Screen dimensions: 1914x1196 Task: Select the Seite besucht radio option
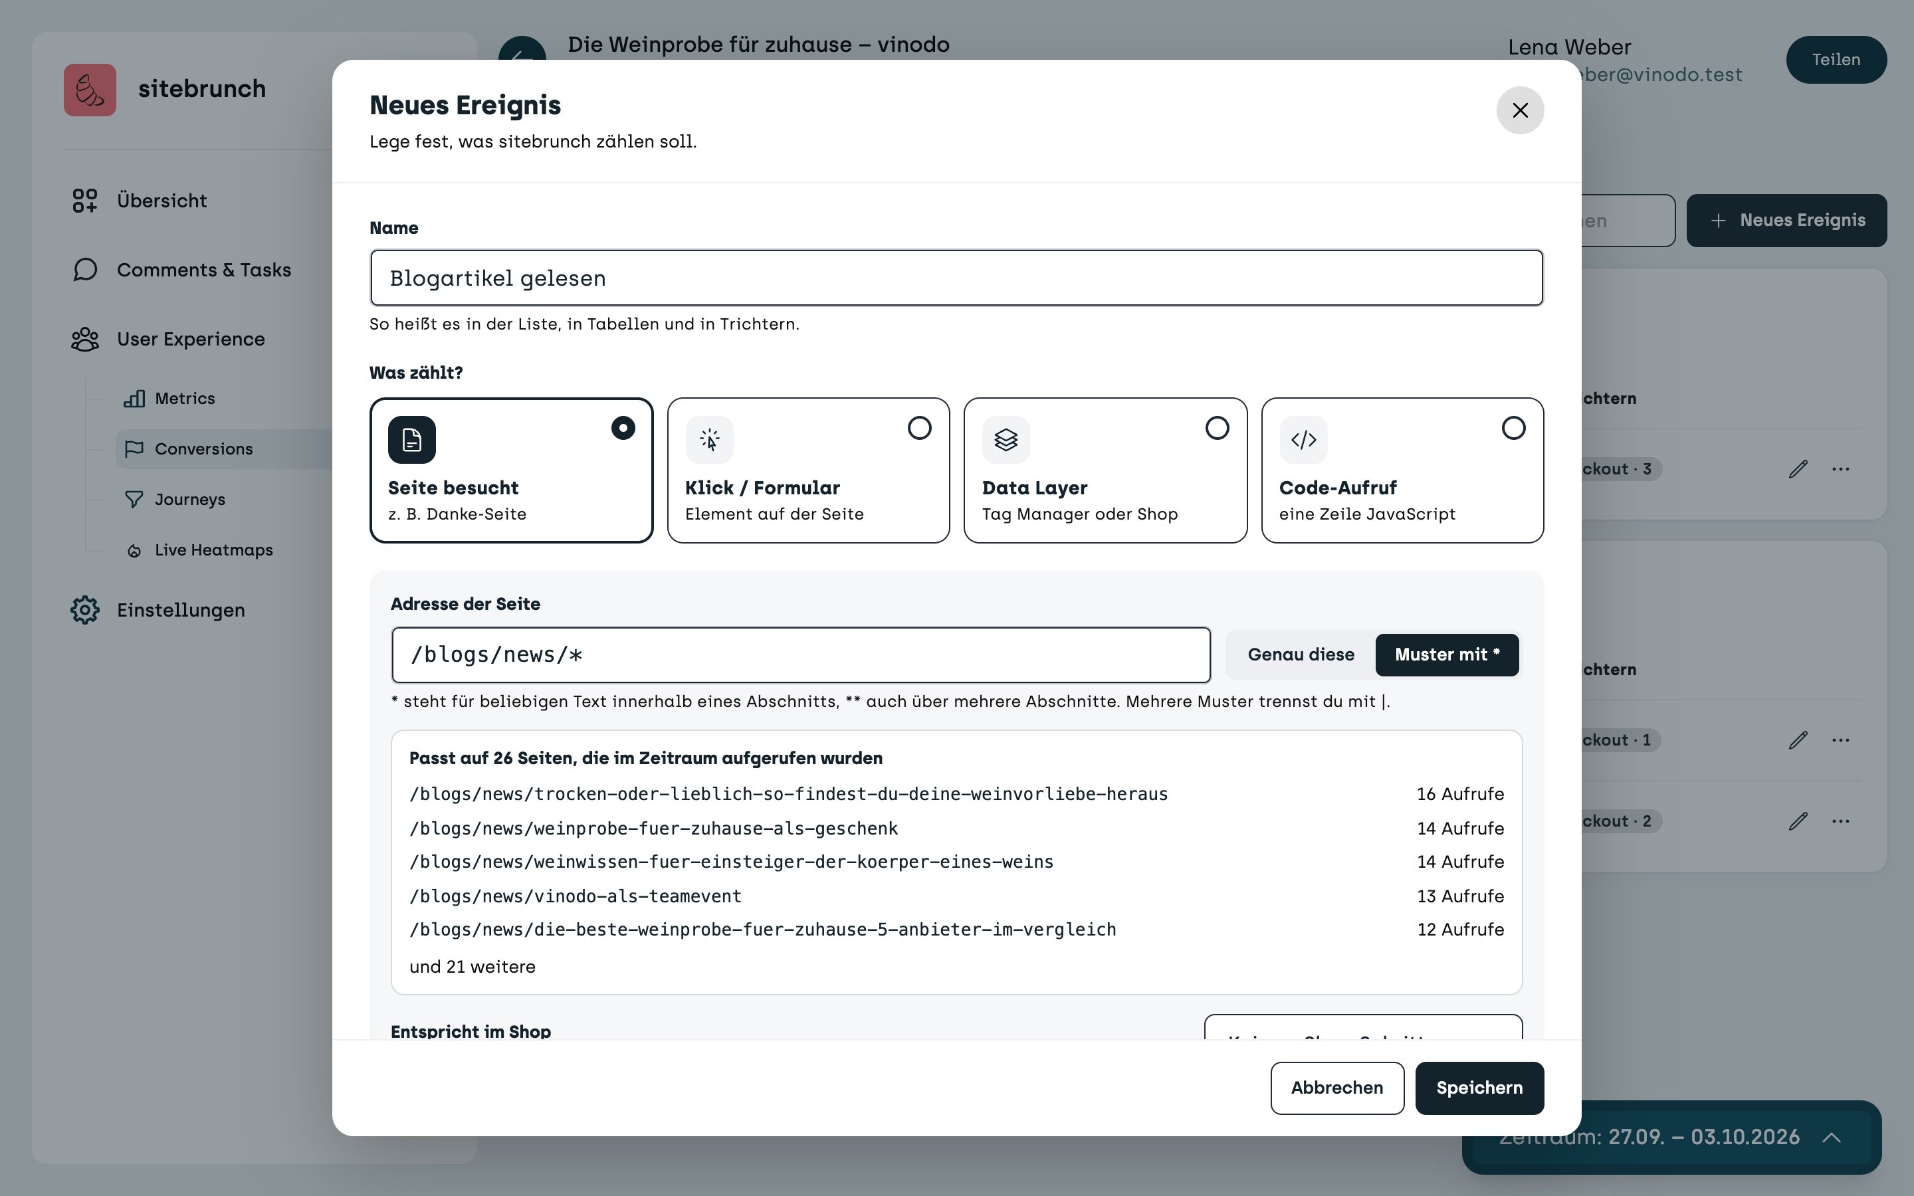623,428
